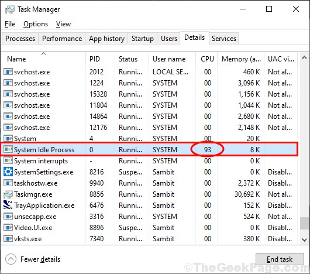
Task: Select the vksts.exe process name
Action: click(27, 239)
